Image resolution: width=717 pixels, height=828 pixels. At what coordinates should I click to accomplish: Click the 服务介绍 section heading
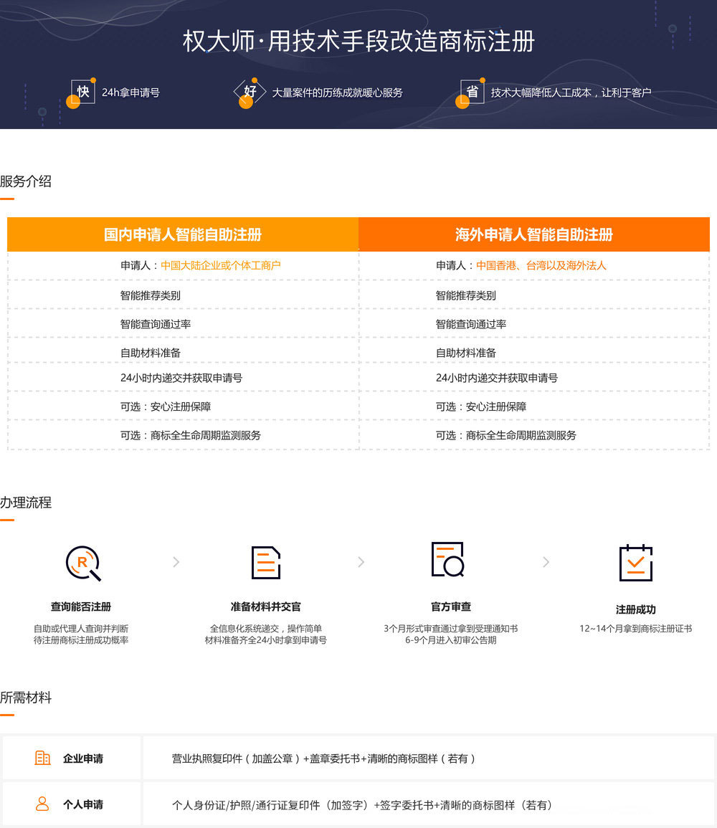26,181
